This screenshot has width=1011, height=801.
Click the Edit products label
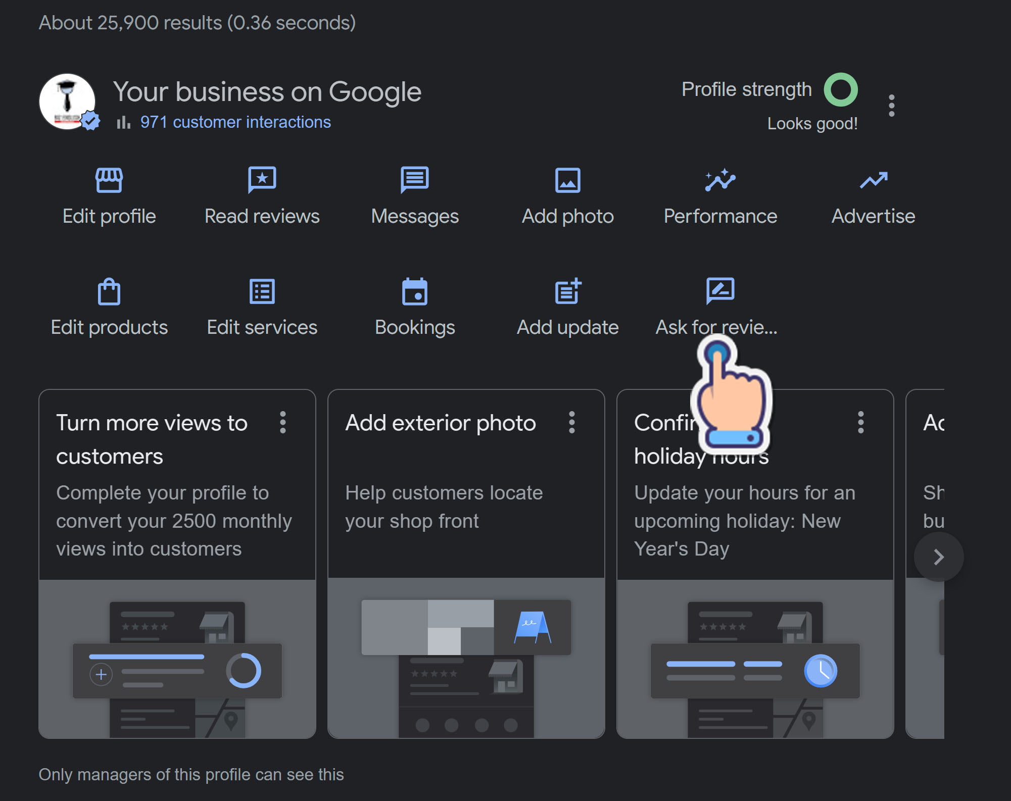click(109, 327)
